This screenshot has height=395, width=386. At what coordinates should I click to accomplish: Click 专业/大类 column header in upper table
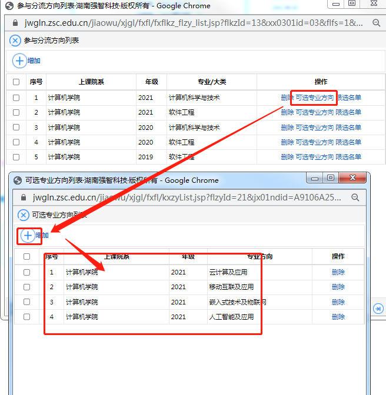(212, 82)
